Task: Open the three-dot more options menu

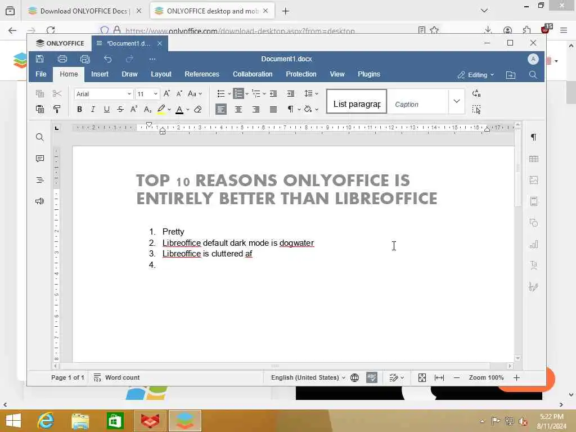Action: pyautogui.click(x=152, y=58)
